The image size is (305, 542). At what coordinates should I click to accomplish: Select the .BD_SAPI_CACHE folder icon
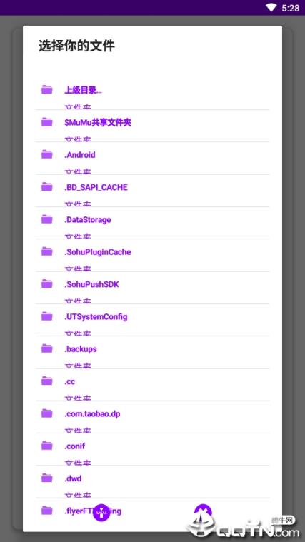(46, 187)
